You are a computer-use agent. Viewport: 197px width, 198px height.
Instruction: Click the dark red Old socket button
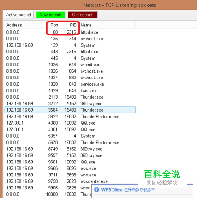point(83,15)
